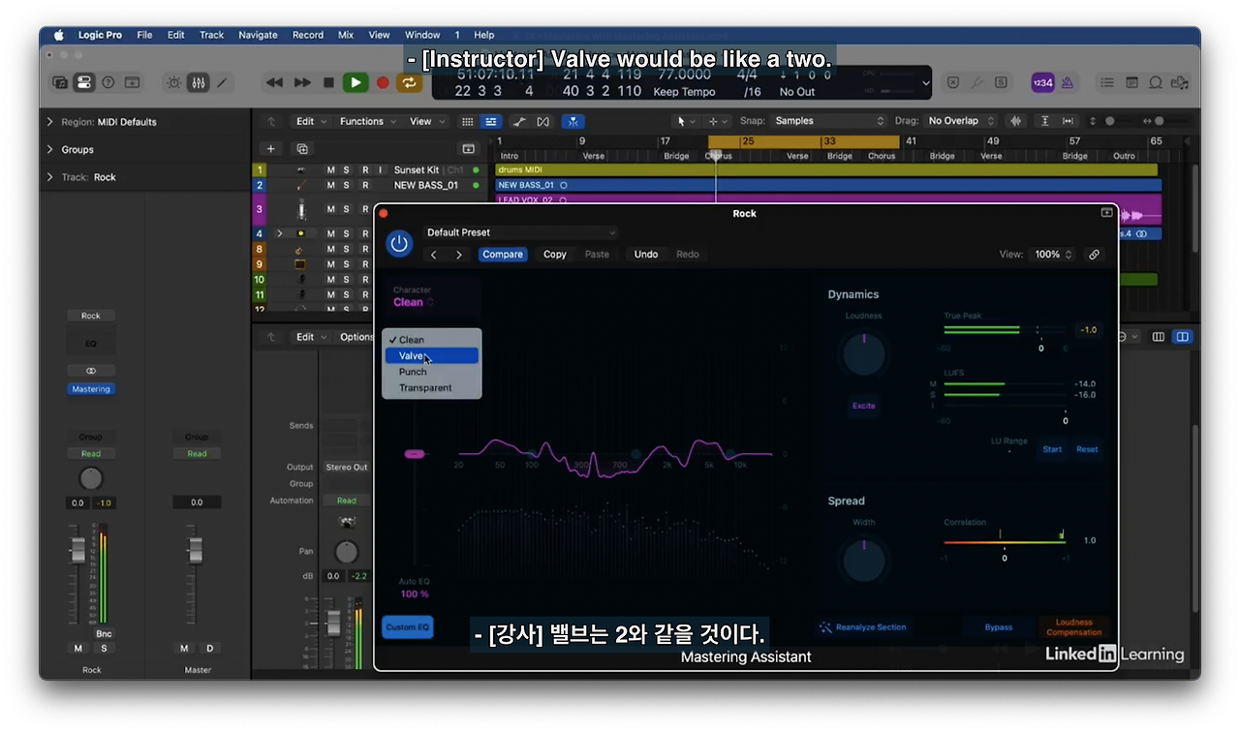Screen dimensions: 1240x732
Task: Click the Reanalyze Section button
Action: (x=862, y=627)
